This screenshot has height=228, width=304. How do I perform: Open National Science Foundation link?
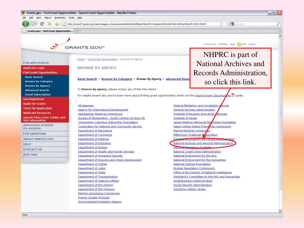tap(192, 164)
